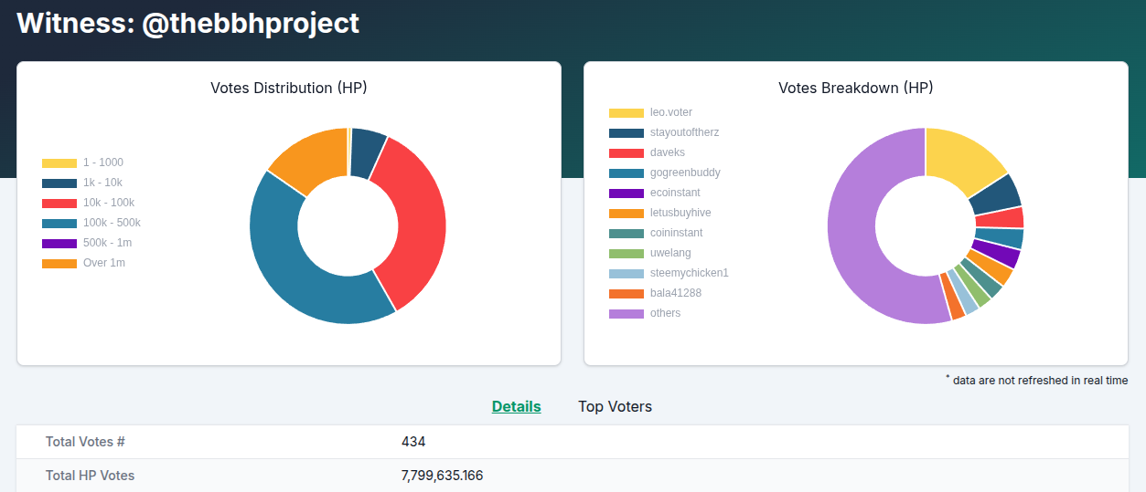This screenshot has width=1146, height=492.
Task: Click the gogreenbuddy legend label
Action: click(685, 173)
